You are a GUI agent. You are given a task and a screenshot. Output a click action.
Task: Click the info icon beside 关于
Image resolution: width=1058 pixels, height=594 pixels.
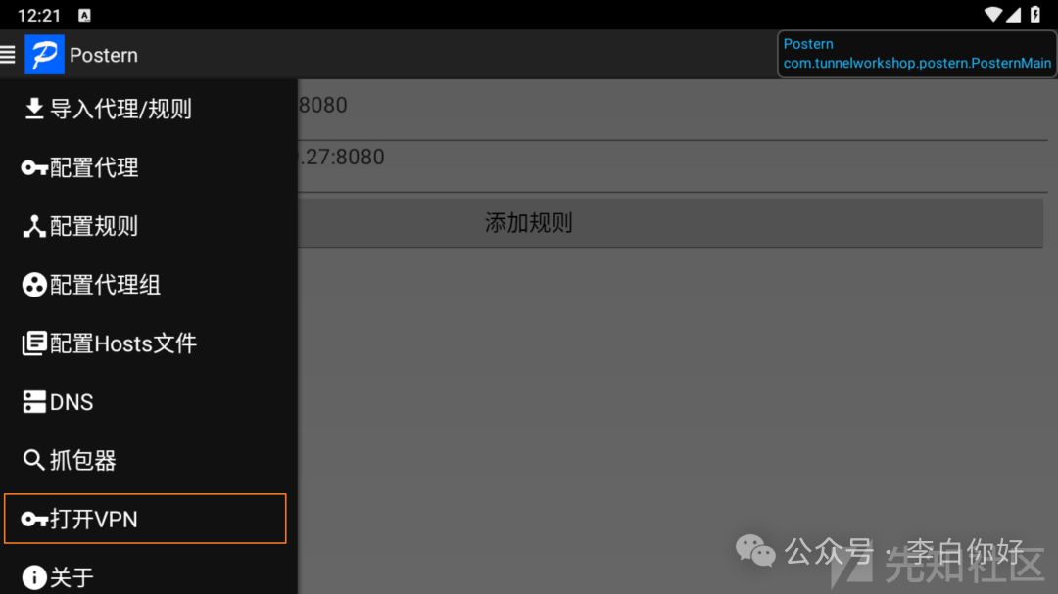coord(33,577)
